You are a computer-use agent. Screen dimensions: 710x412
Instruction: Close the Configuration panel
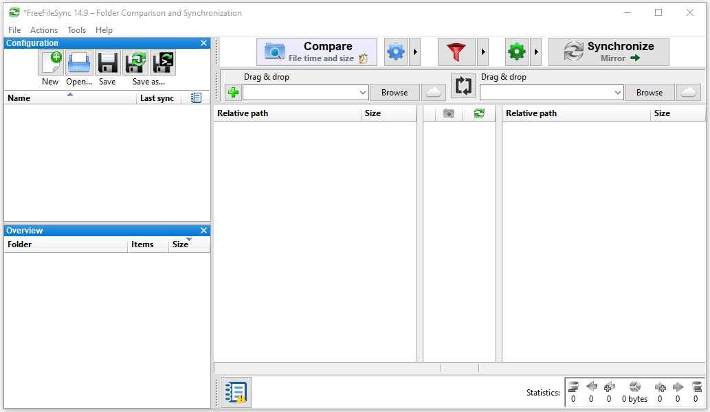203,43
